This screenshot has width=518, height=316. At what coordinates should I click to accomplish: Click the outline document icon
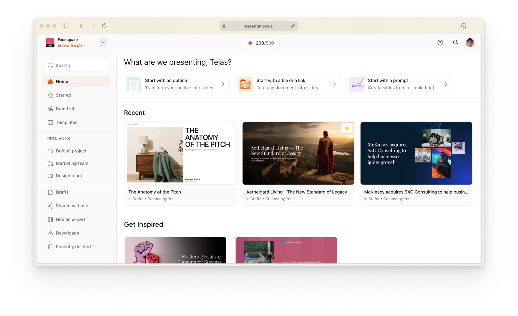pyautogui.click(x=134, y=84)
